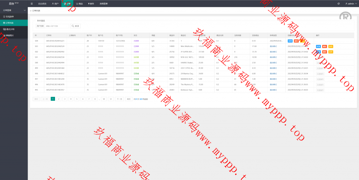Click 尾页 last page button
This screenshot has width=359, height=180.
[129, 99]
